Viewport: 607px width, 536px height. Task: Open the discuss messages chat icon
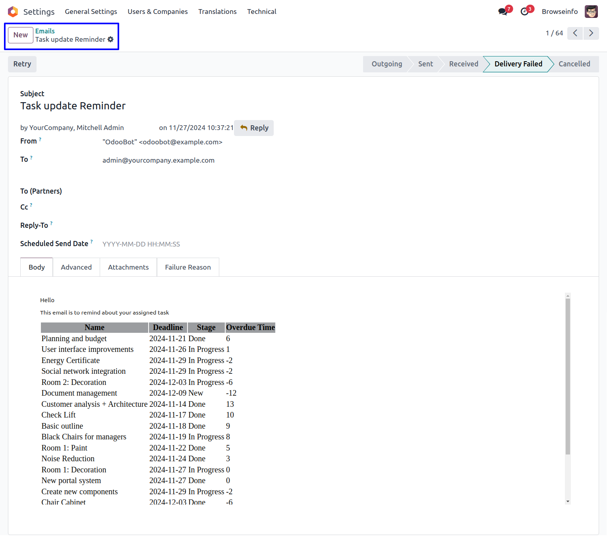pyautogui.click(x=503, y=12)
